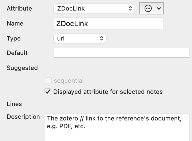192x141 pixels.
Task: Click the Attribute label
Action: tap(19, 9)
